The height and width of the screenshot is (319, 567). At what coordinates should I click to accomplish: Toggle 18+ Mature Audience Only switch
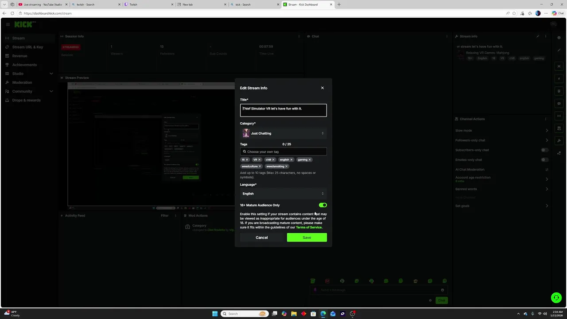point(322,205)
